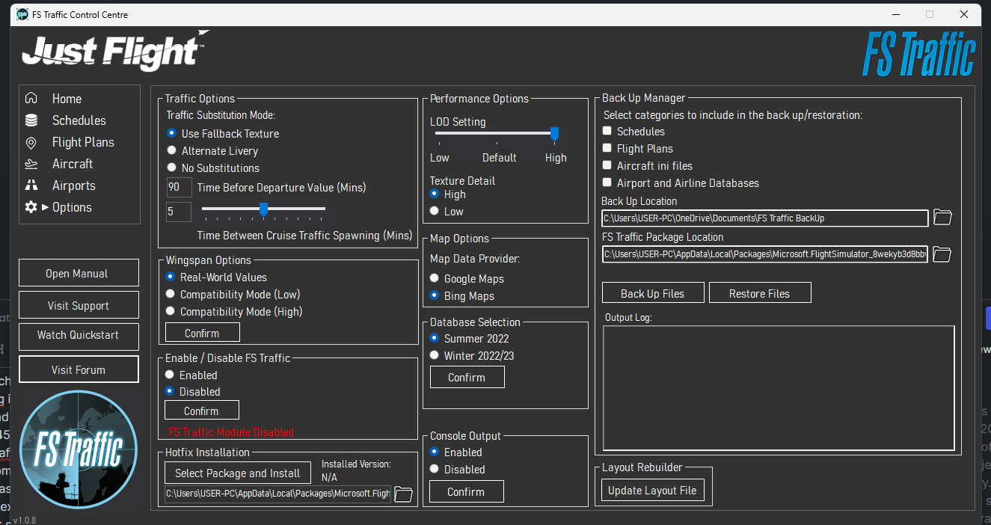The image size is (991, 525).
Task: Click the Restore Files button
Action: point(760,293)
